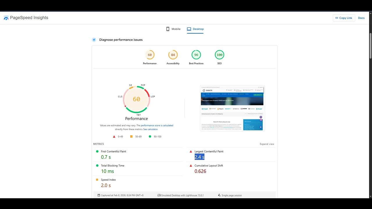The height and width of the screenshot is (209, 372).
Task: Click the LCP segment label on gauge
Action: [153, 96]
